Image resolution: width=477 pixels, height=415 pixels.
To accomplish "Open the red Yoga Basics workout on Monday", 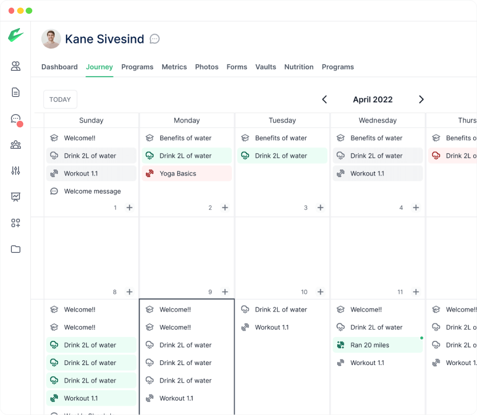I will point(187,174).
